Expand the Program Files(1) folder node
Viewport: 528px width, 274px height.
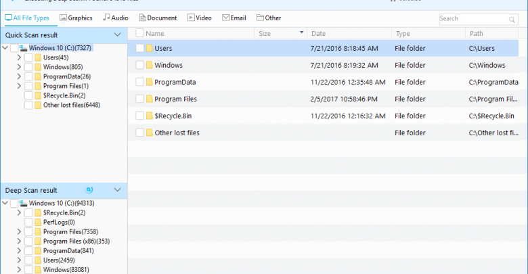(x=19, y=86)
